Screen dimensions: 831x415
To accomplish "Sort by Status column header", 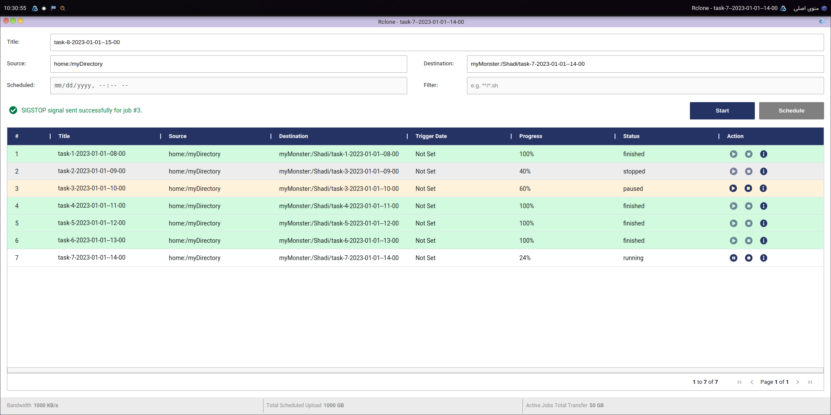I will click(631, 136).
